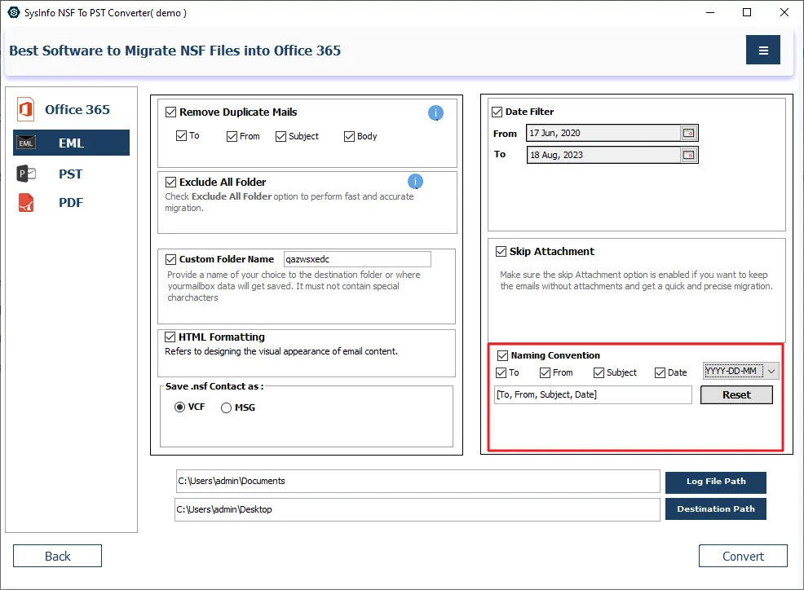Select the EML envelope icon
804x590 pixels.
tap(26, 143)
